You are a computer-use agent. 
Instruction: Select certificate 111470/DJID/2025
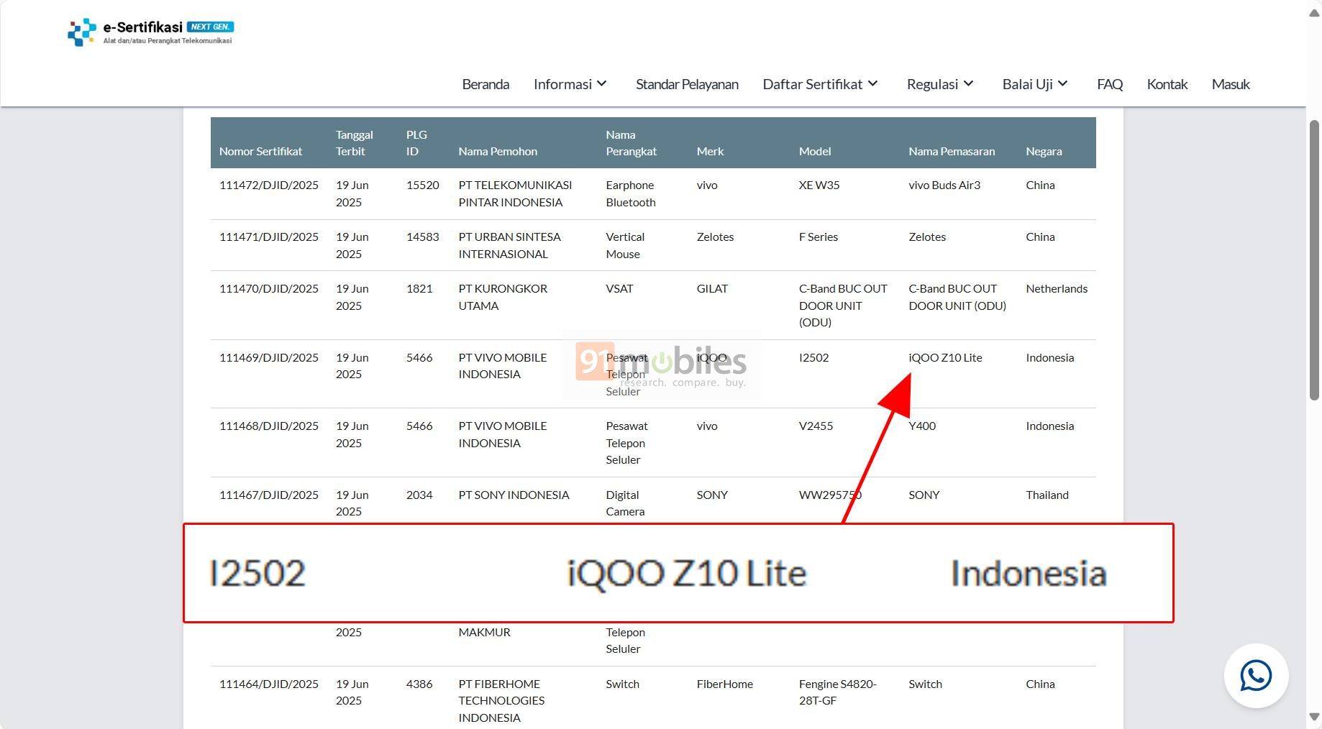[268, 288]
